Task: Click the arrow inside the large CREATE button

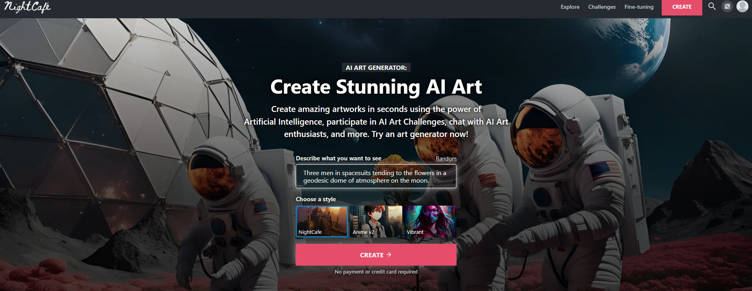Action: (389, 254)
